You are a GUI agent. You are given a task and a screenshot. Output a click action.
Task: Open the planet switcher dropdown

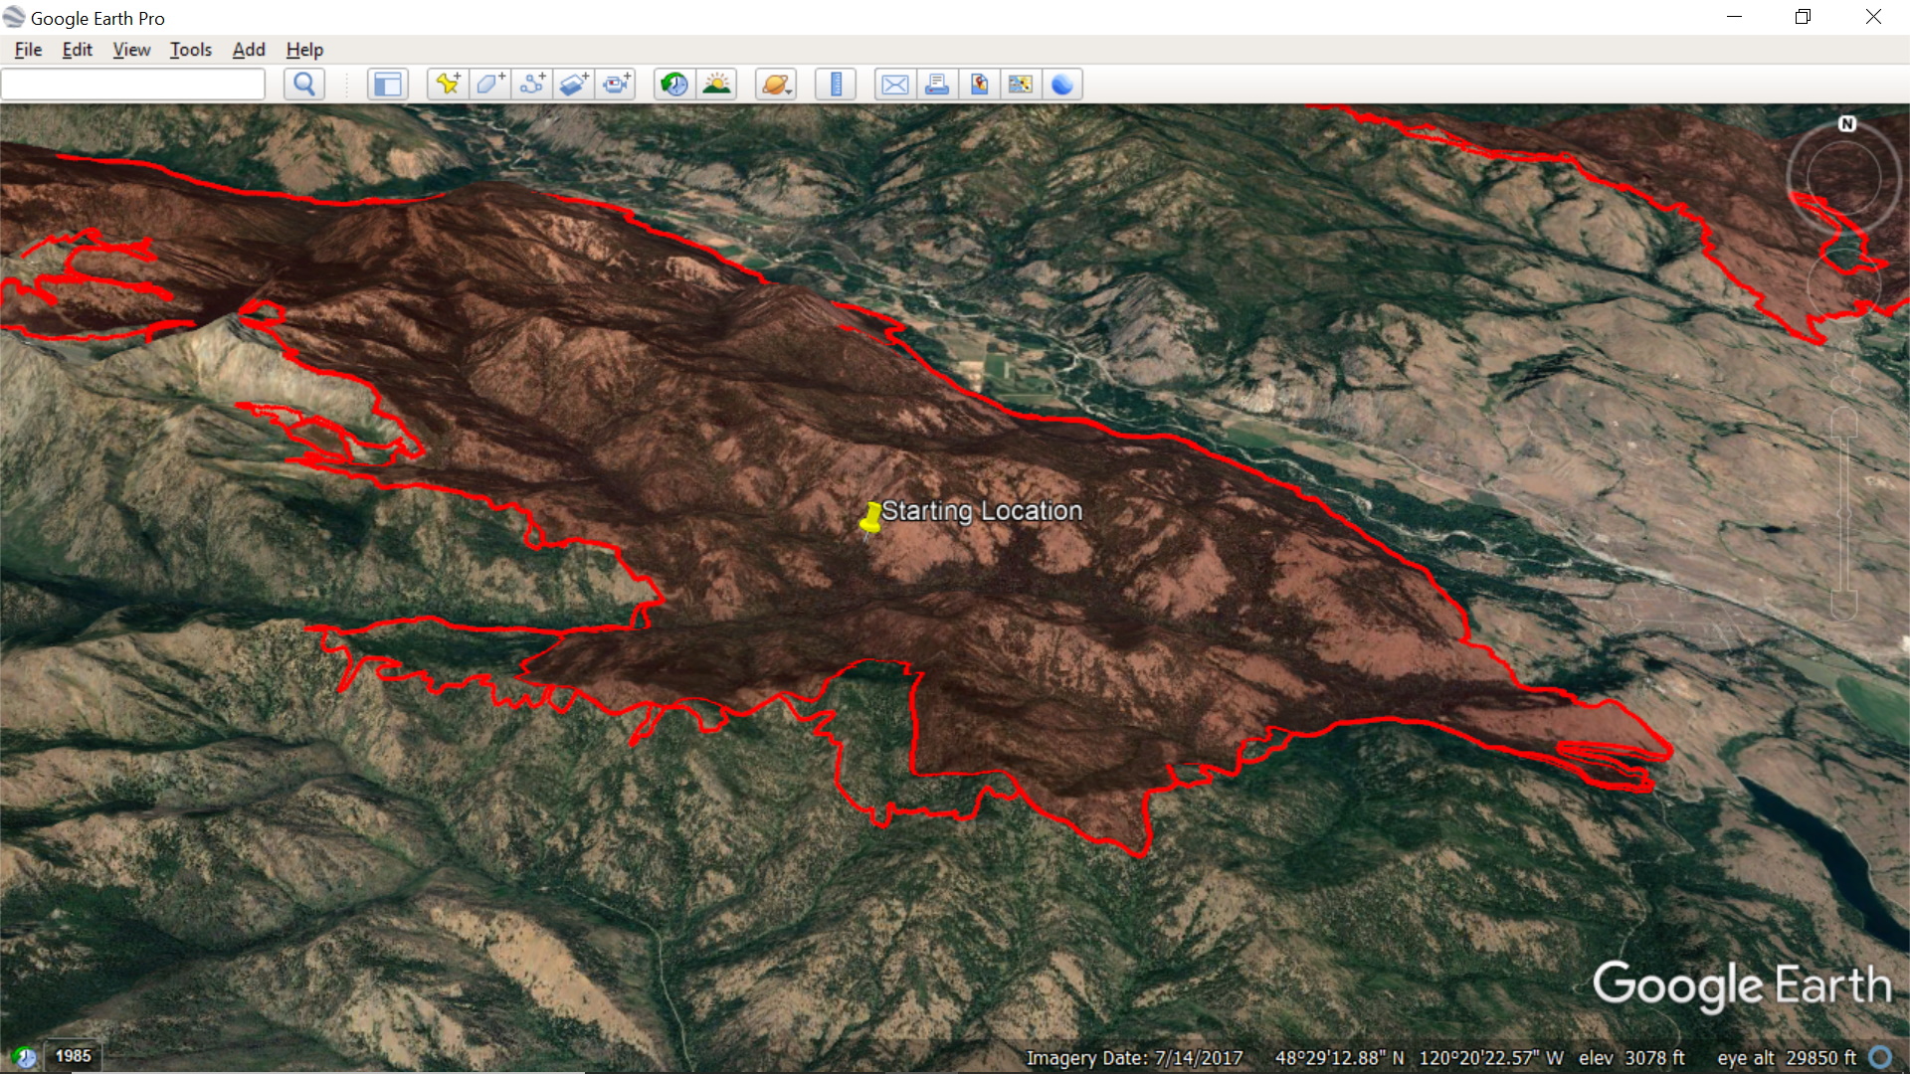[x=776, y=85]
